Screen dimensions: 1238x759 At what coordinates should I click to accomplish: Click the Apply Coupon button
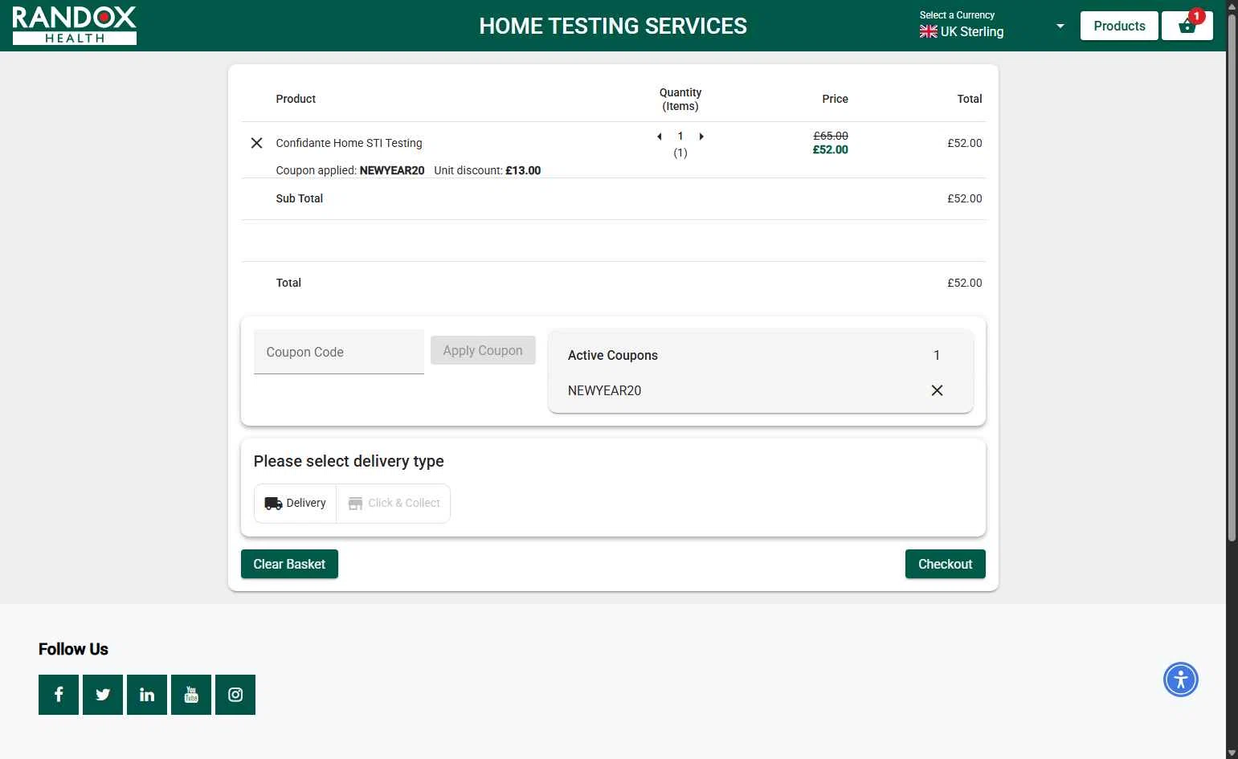(483, 350)
